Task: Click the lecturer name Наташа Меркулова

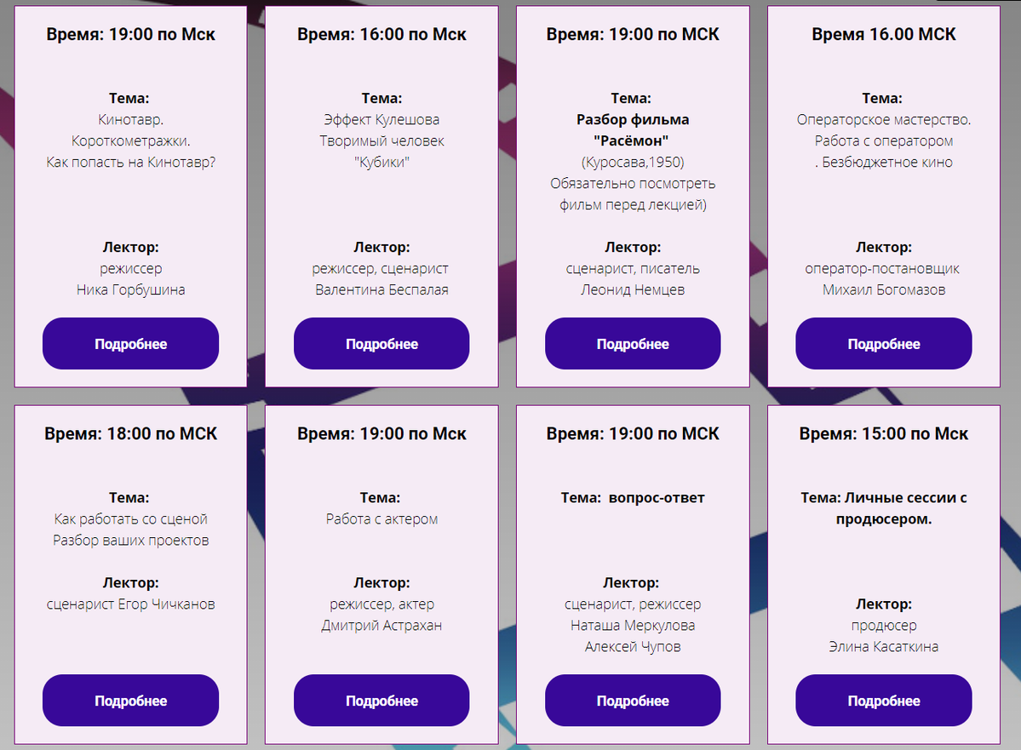Action: (633, 625)
